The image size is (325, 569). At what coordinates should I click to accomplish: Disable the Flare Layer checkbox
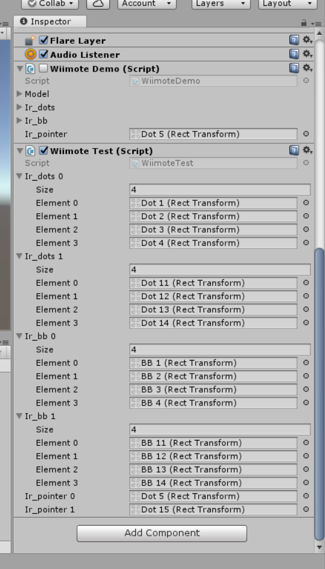tap(44, 40)
